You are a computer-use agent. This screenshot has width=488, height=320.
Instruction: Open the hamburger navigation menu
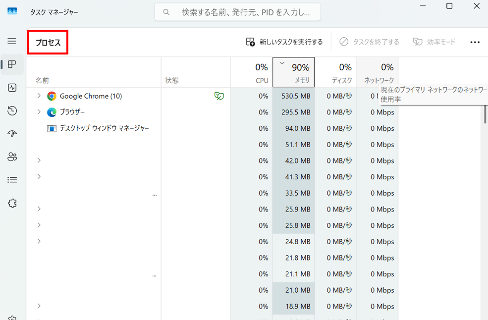[12, 41]
